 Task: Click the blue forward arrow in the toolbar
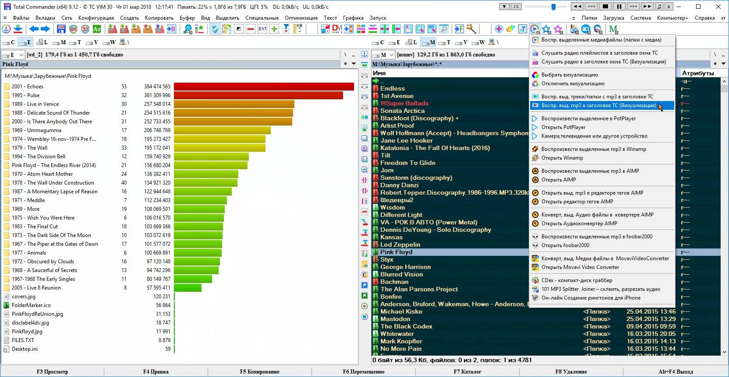coord(46,29)
